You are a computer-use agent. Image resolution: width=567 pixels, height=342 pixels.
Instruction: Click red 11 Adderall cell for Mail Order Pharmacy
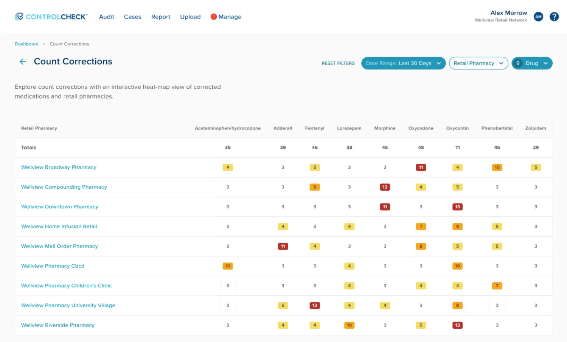(x=283, y=246)
